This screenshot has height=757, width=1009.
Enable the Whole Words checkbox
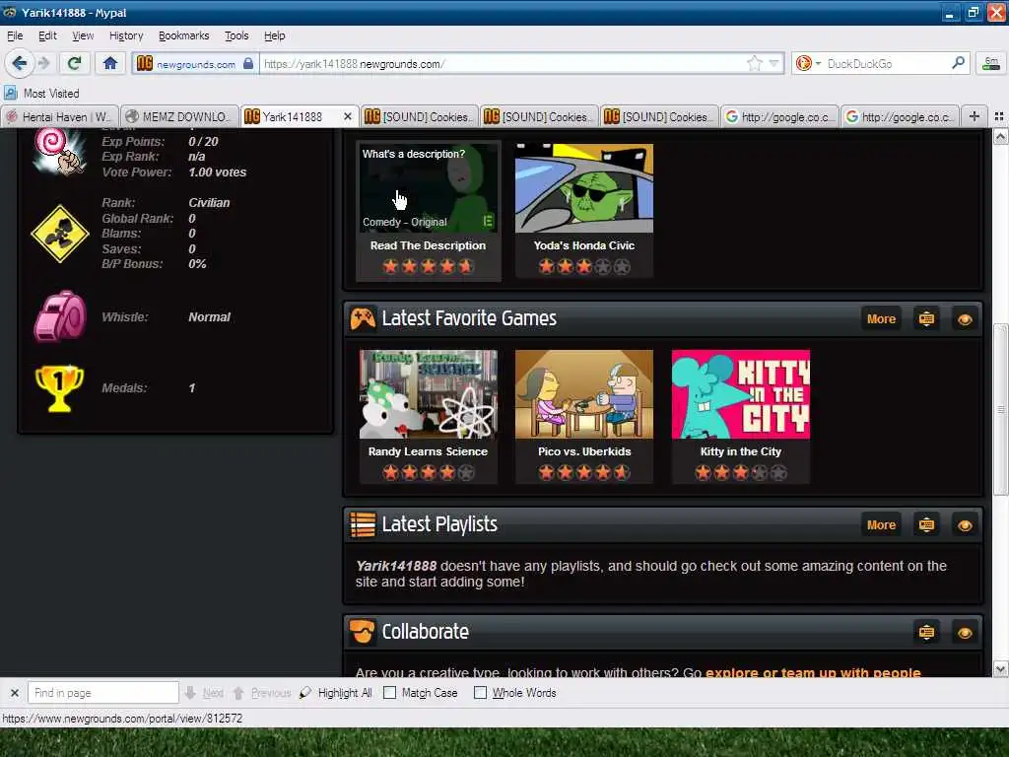(x=480, y=693)
